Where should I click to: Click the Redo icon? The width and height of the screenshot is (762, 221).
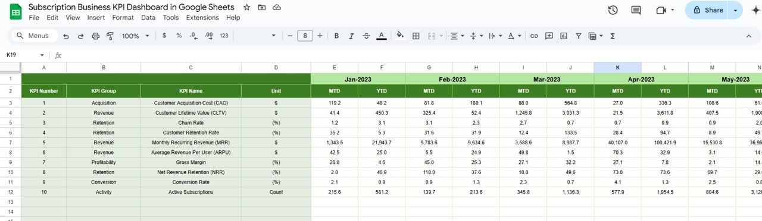80,36
